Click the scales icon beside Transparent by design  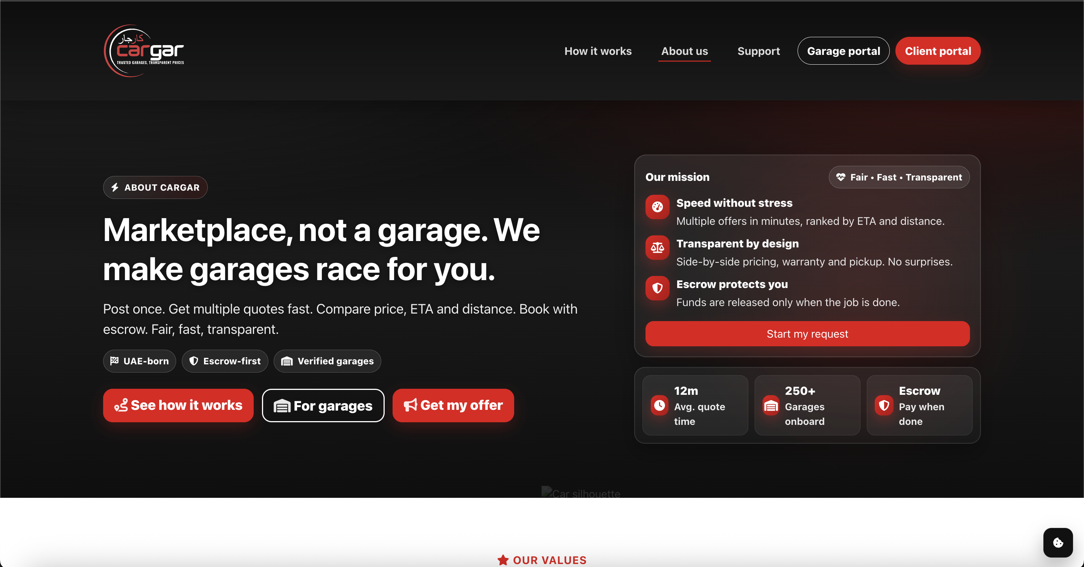tap(657, 247)
